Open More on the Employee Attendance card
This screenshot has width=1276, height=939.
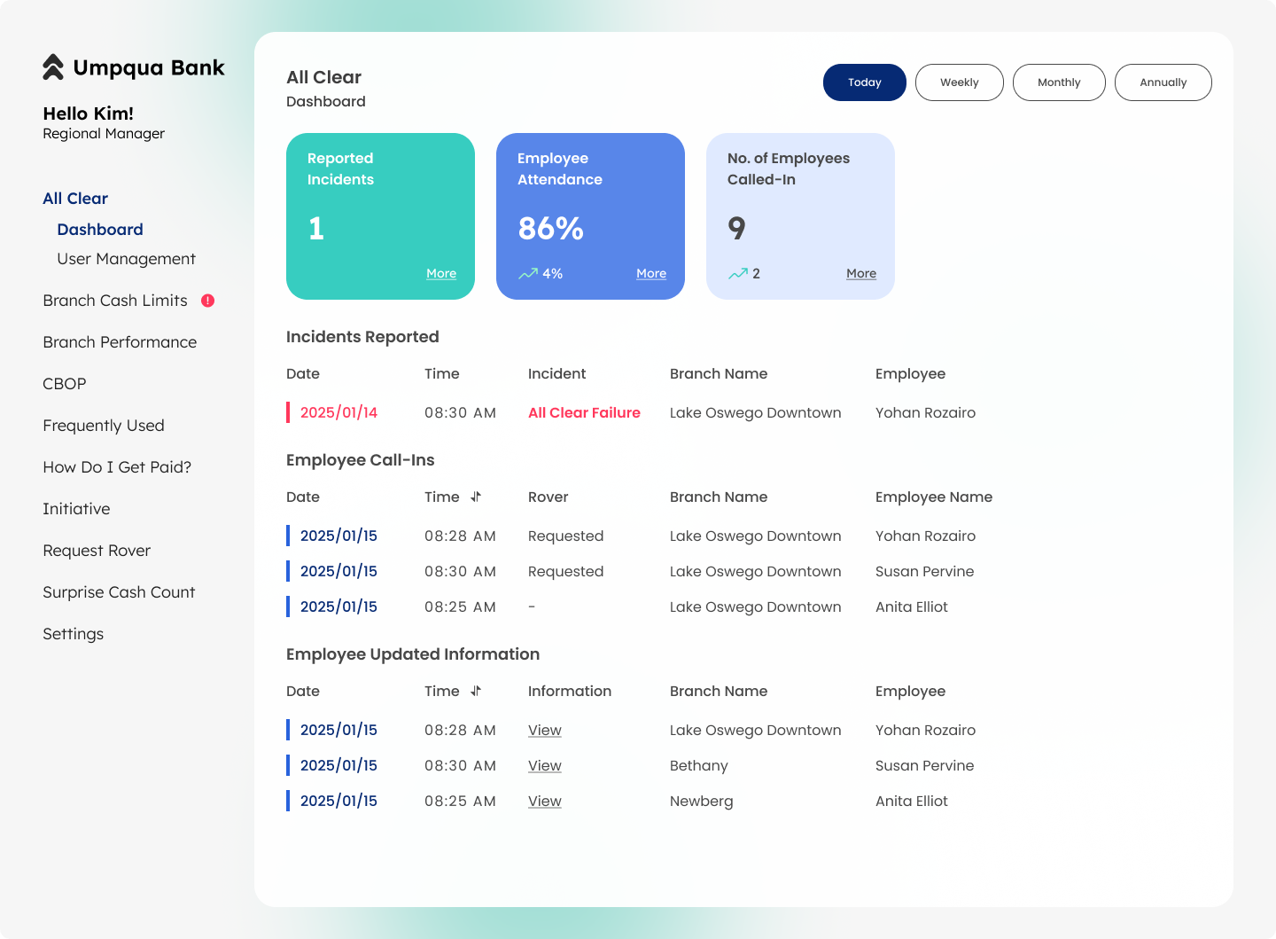pos(651,273)
